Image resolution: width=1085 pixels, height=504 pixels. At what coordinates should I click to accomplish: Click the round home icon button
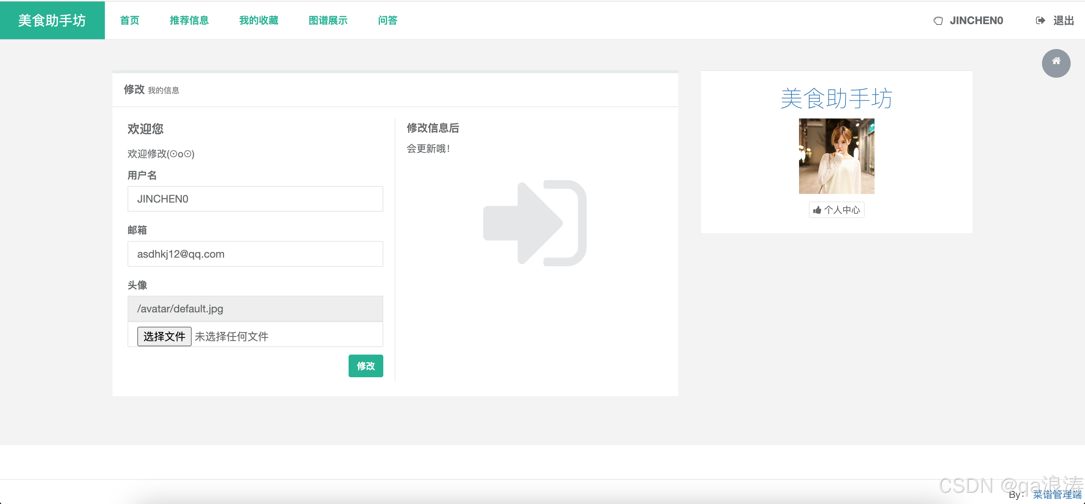[1056, 63]
